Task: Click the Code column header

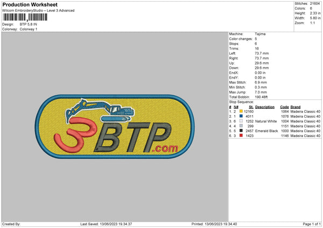Action: [x=284, y=107]
